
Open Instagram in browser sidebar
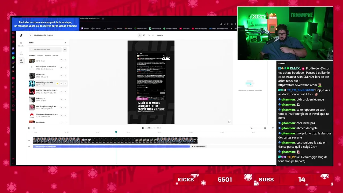[13, 62]
